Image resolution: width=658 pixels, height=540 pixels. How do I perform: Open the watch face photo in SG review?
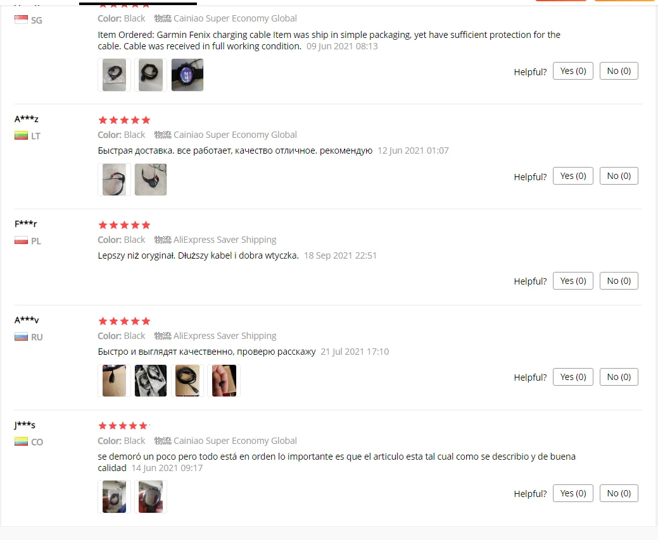pyautogui.click(x=187, y=75)
